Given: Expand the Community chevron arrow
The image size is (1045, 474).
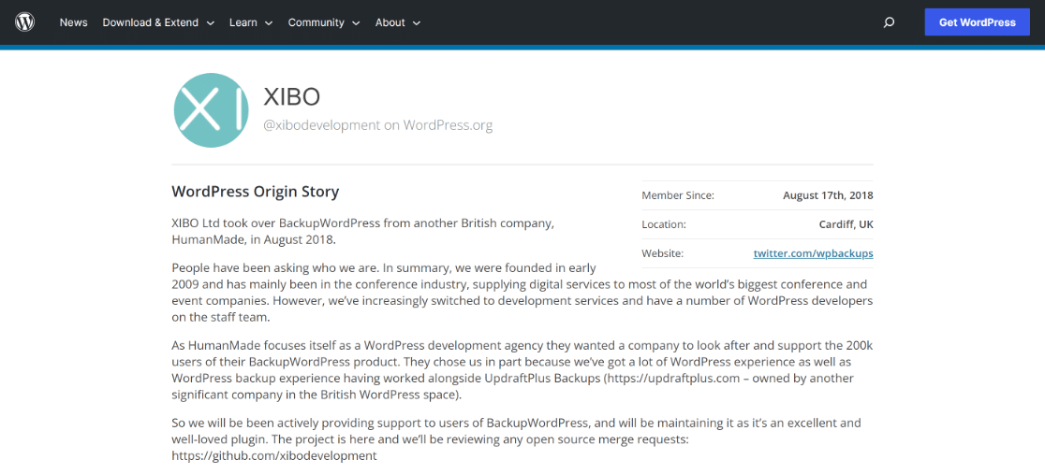Looking at the screenshot, I should (x=356, y=23).
